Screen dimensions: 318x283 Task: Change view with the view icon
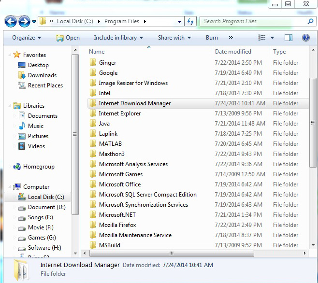pyautogui.click(x=261, y=38)
